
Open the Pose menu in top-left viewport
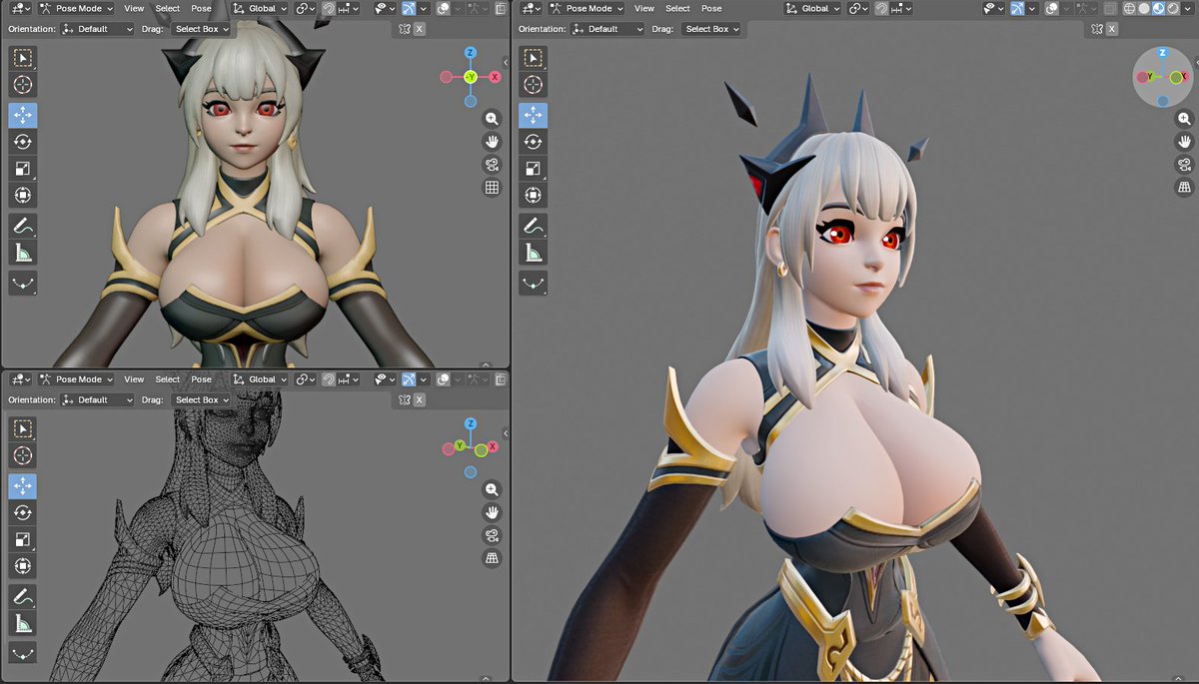pos(202,8)
